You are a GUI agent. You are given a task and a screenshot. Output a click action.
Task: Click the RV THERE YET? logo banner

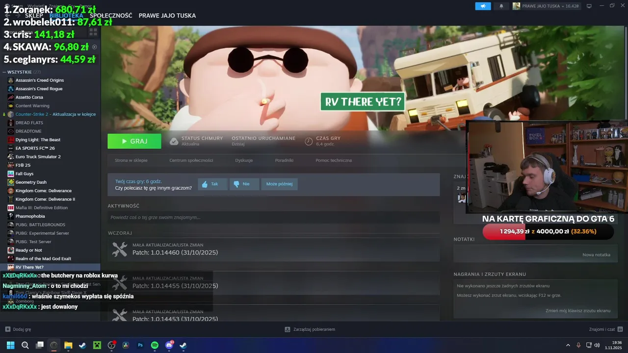point(363,102)
